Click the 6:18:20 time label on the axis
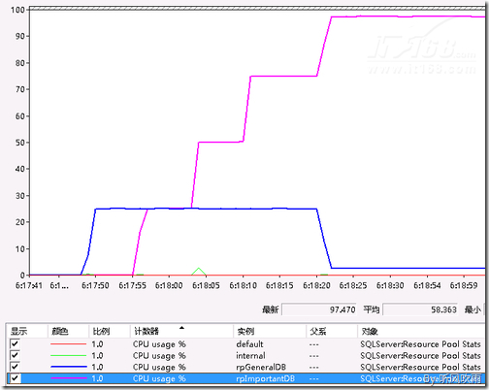Screen dimensions: 489x390 (316, 285)
